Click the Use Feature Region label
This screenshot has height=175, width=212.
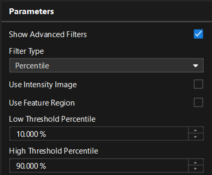coord(42,103)
